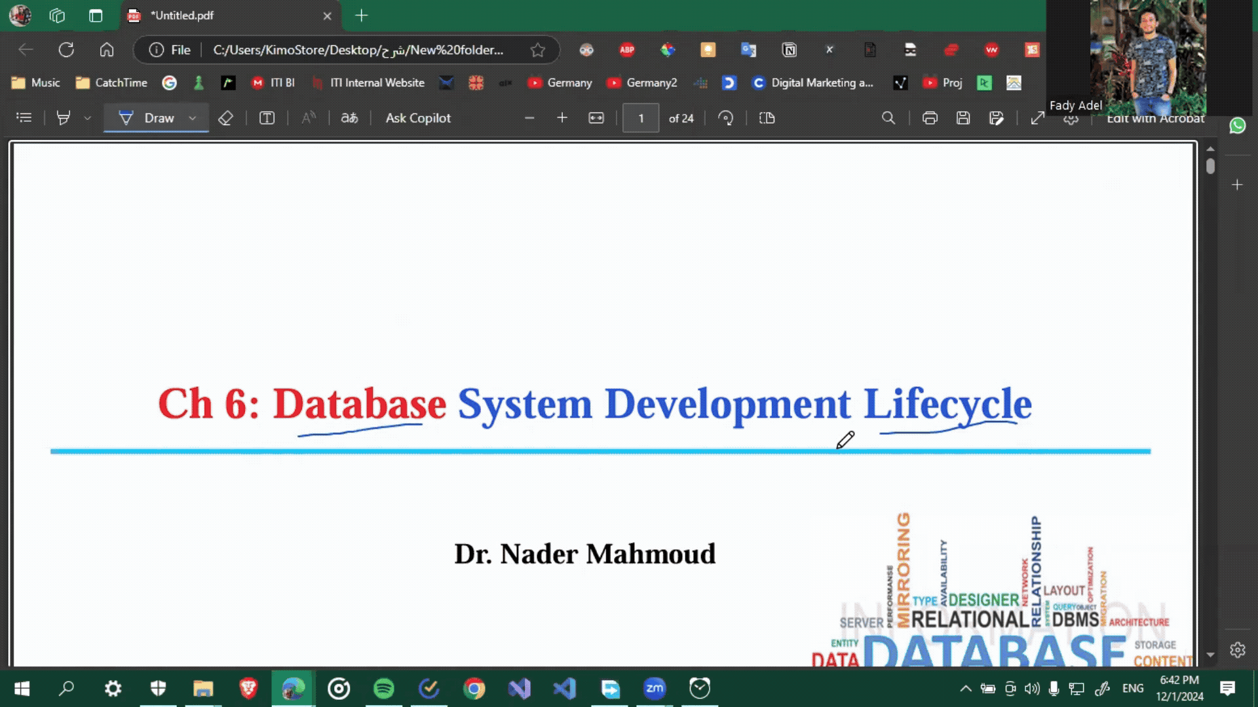Open the find in PDF search
Viewport: 1258px width, 707px height.
(888, 118)
